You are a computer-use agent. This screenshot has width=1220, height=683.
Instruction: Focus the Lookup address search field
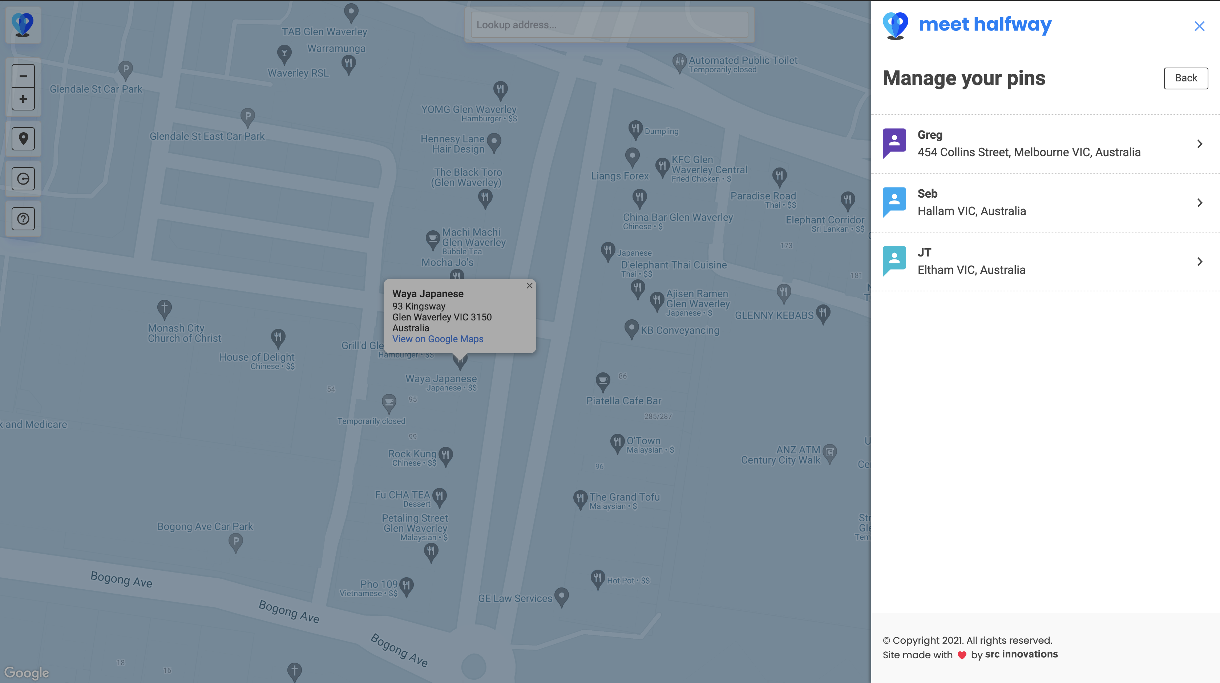pyautogui.click(x=609, y=25)
